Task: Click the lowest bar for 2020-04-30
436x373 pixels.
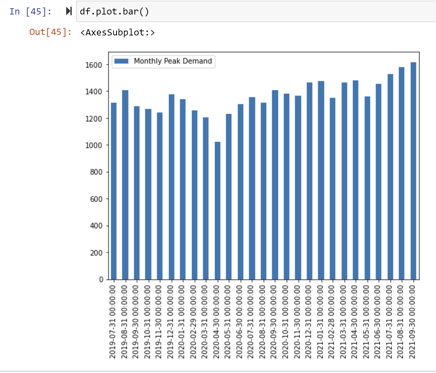Action: pyautogui.click(x=218, y=211)
